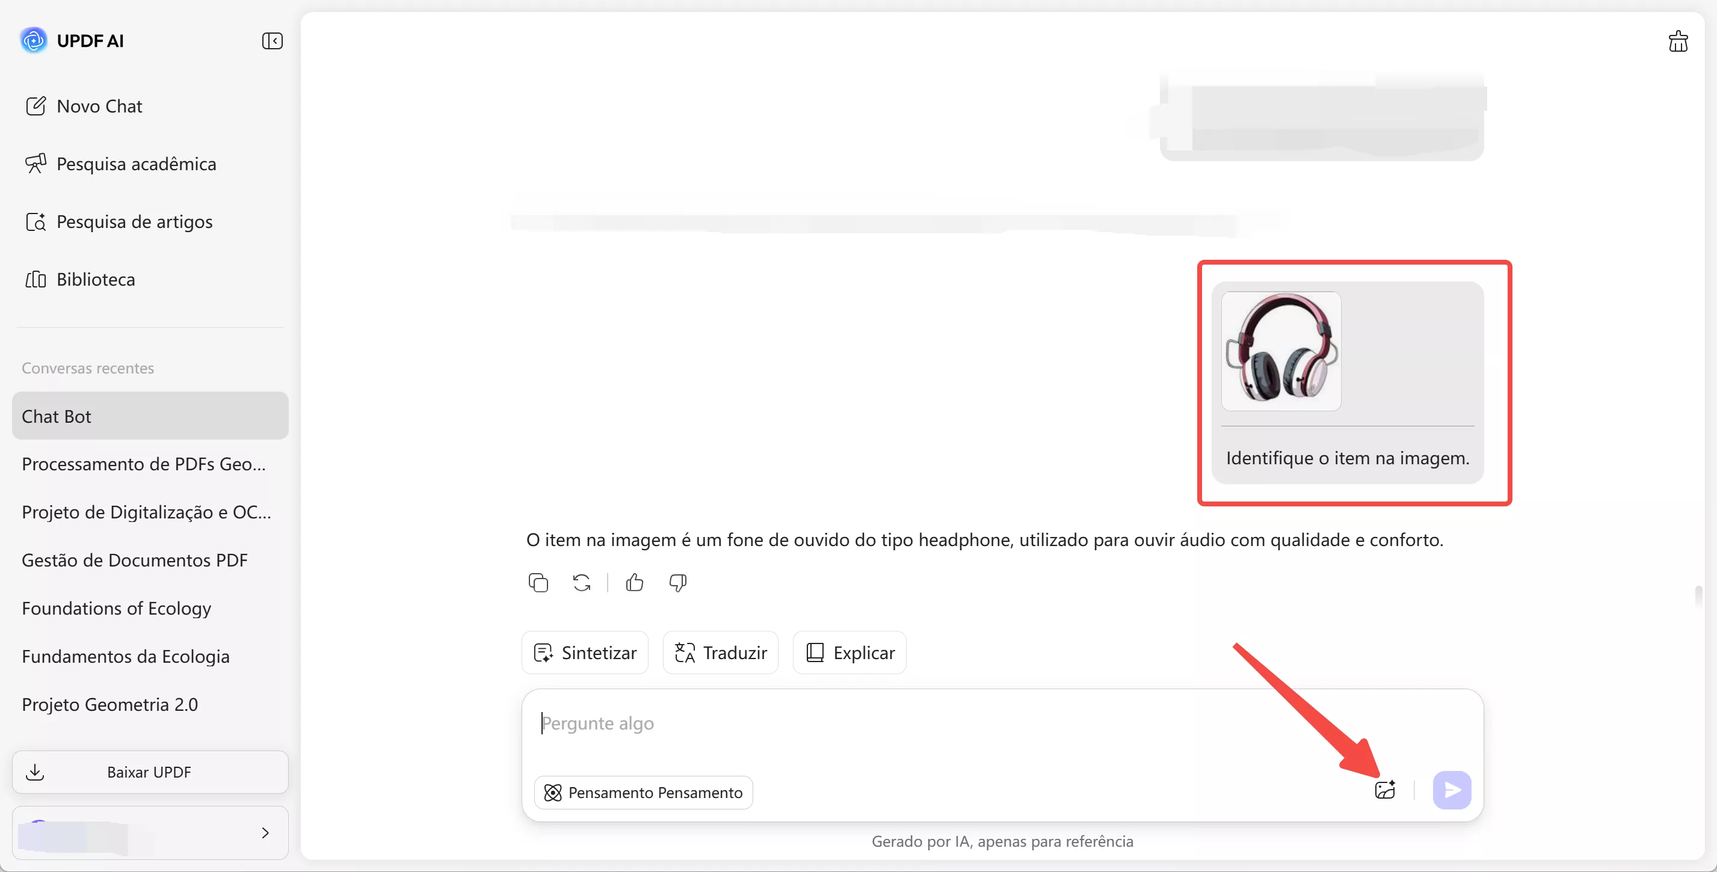Image resolution: width=1717 pixels, height=872 pixels.
Task: Click the Explicar action button
Action: [848, 652]
